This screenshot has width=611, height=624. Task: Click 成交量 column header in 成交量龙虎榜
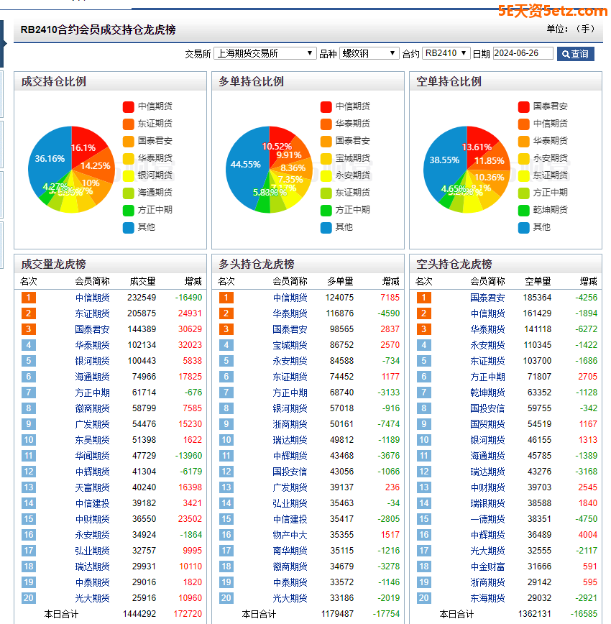click(142, 281)
